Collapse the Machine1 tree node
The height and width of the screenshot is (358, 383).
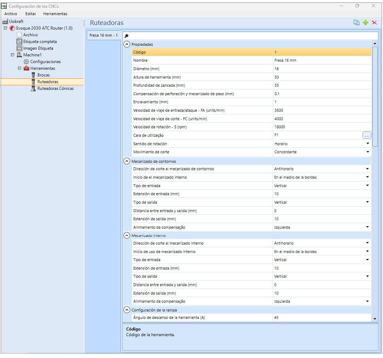point(12,55)
